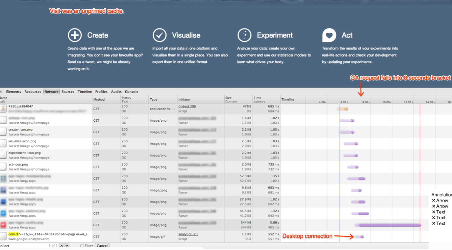Click the Act heart speech-bubble icon
This screenshot has width=452, height=250.
[329, 35]
